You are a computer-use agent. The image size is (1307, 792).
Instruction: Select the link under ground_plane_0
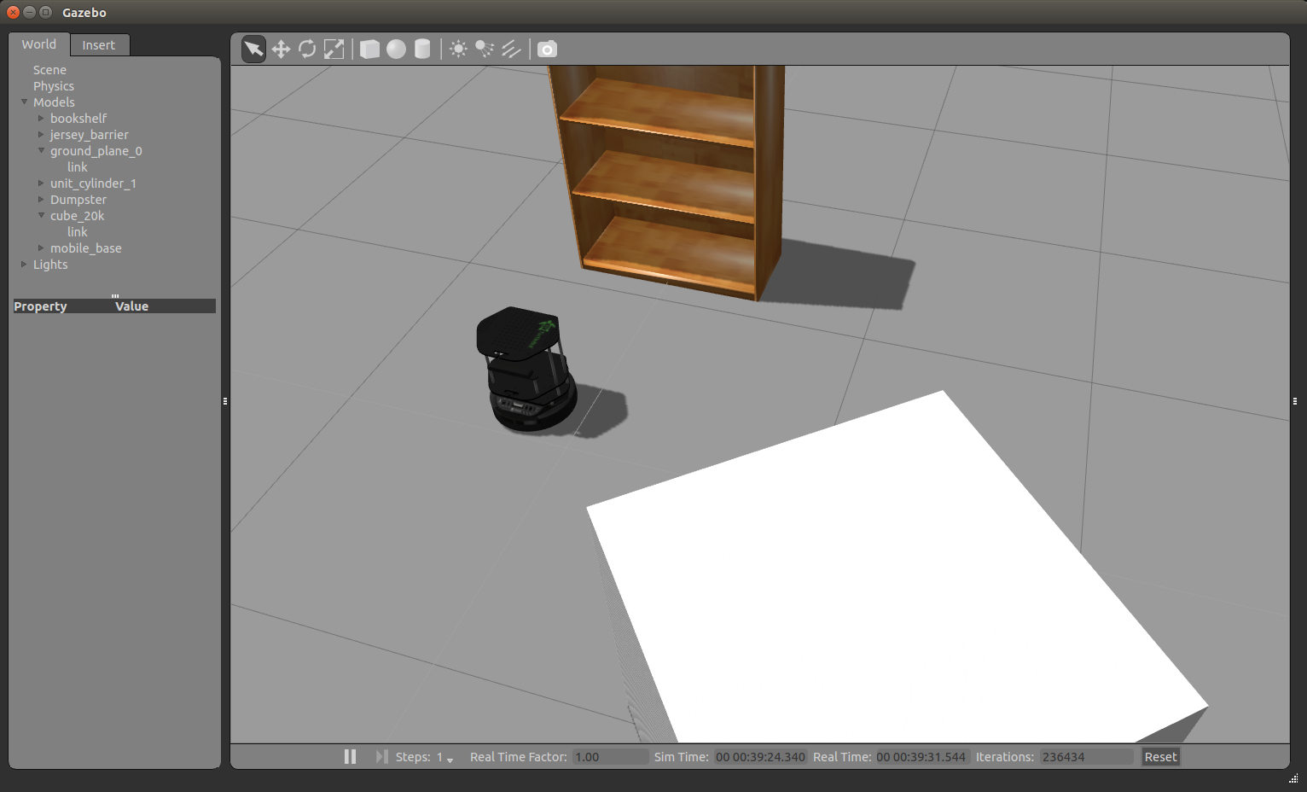[x=78, y=167]
